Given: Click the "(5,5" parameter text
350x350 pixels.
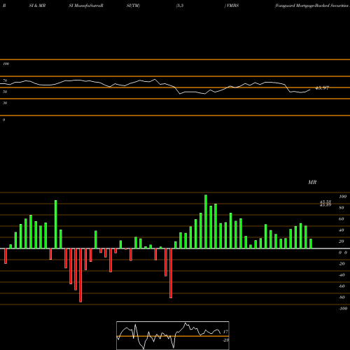Looking at the screenshot, I should (180, 6).
